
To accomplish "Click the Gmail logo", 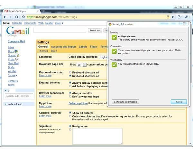I will coord(18,31).
